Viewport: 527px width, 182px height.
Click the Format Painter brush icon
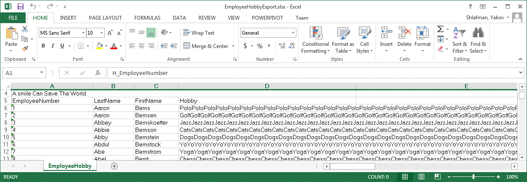pyautogui.click(x=25, y=48)
